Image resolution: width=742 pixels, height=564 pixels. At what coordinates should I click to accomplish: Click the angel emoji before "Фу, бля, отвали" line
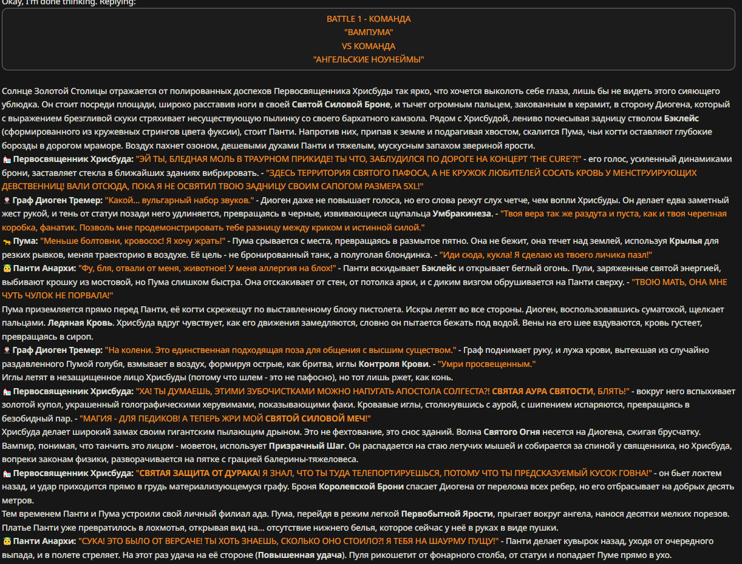[x=7, y=268]
